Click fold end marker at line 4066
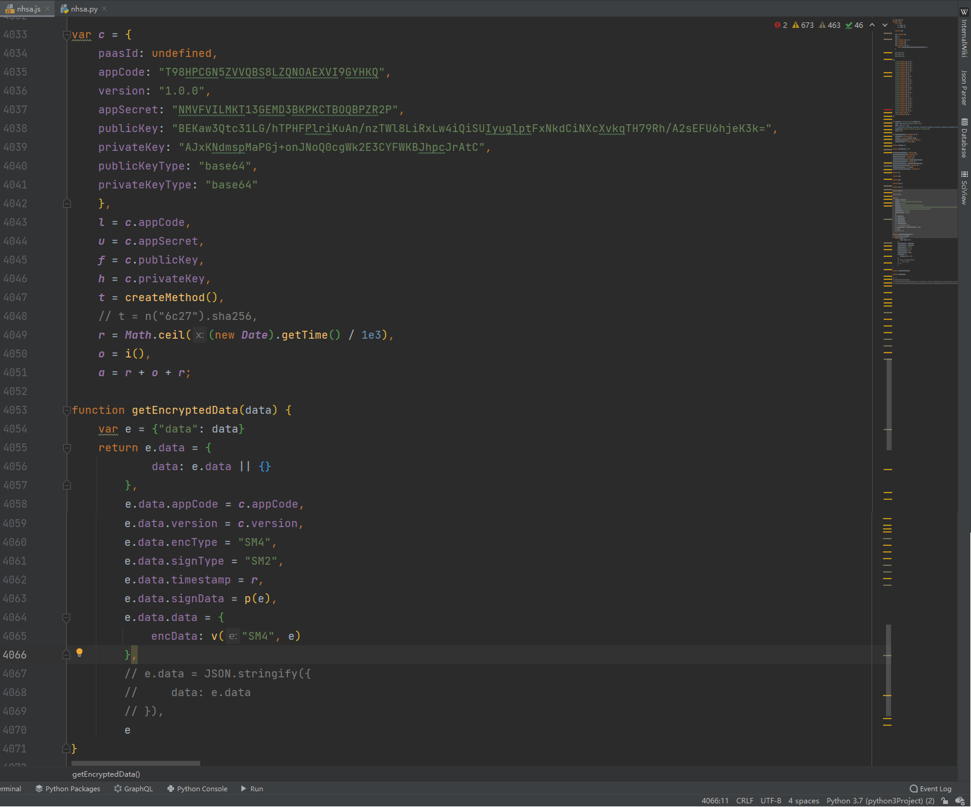The height and width of the screenshot is (807, 971). coord(67,655)
